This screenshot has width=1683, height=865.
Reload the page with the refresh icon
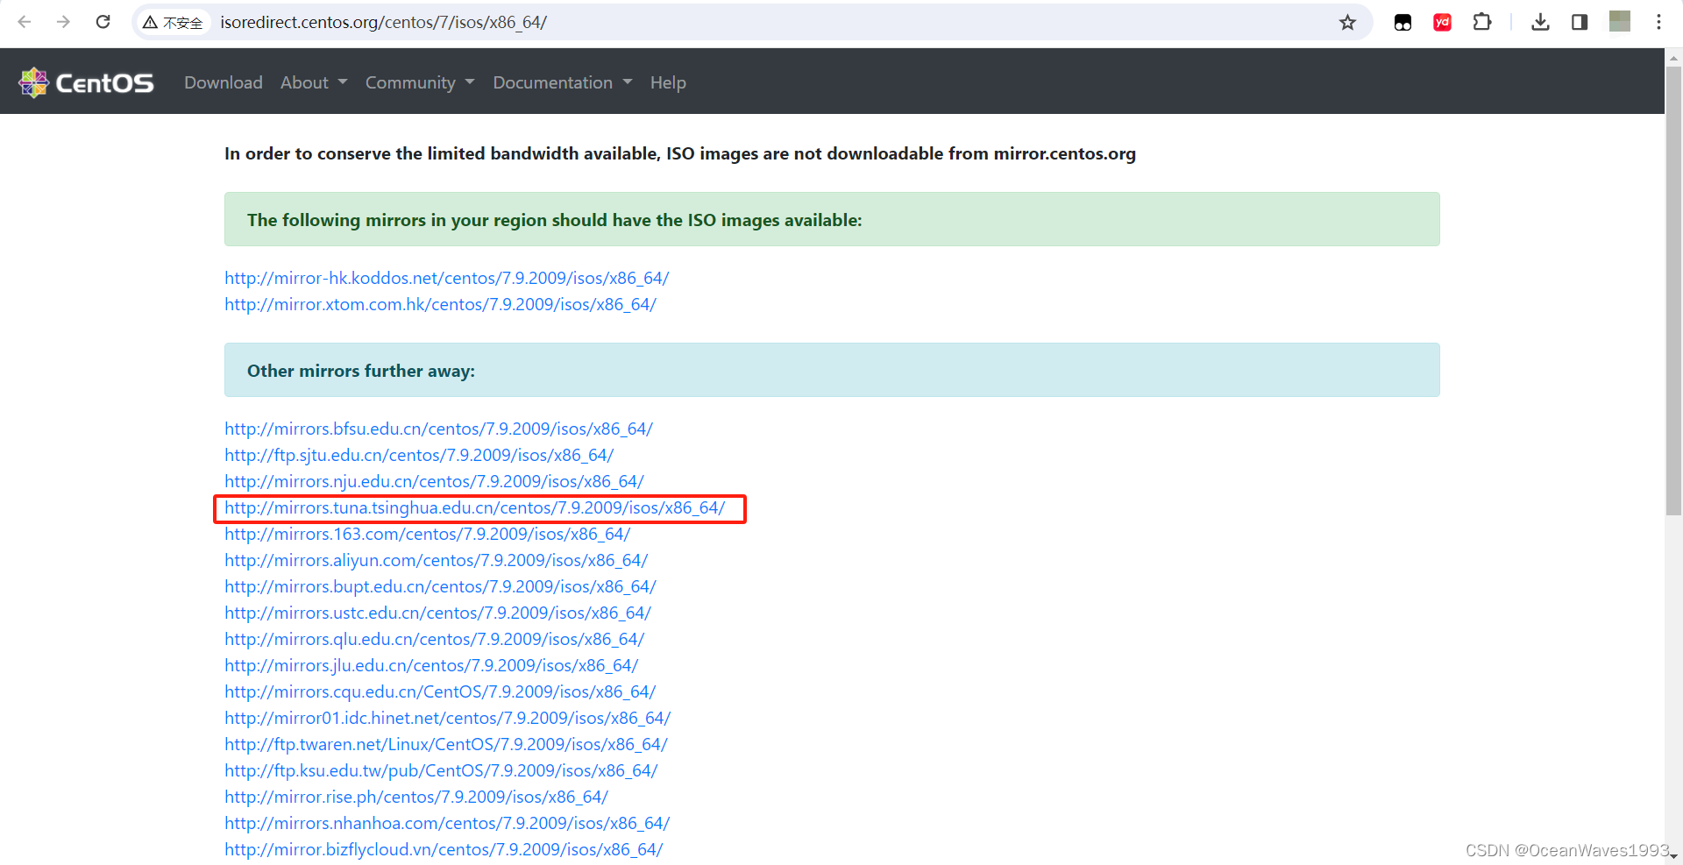[x=103, y=22]
